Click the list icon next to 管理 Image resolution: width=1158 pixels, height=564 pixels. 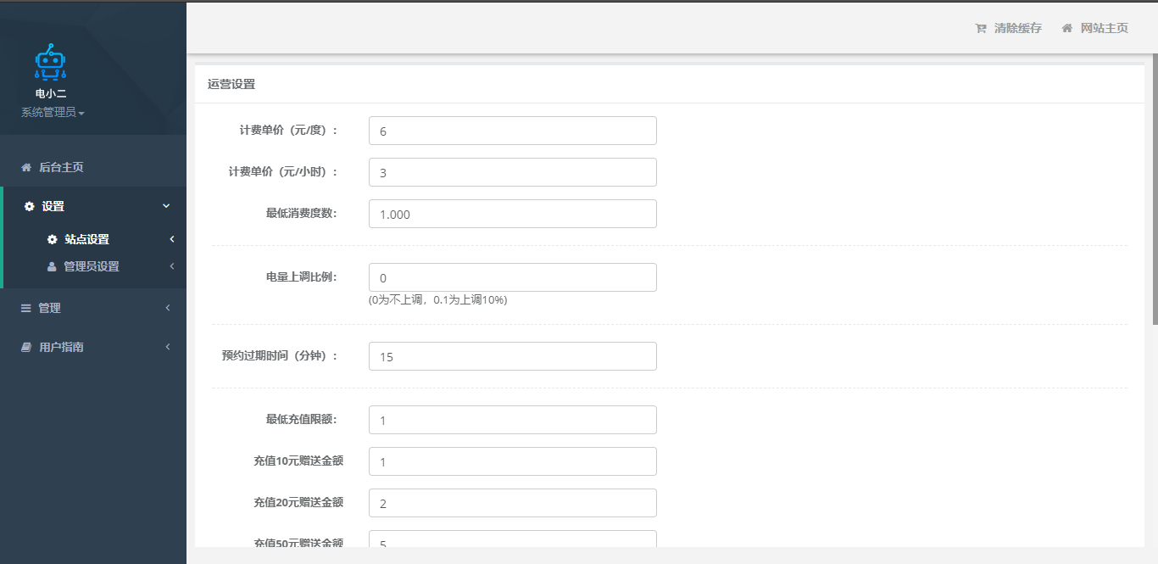coord(26,308)
